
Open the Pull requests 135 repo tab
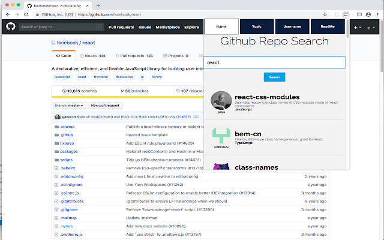[x=134, y=56]
